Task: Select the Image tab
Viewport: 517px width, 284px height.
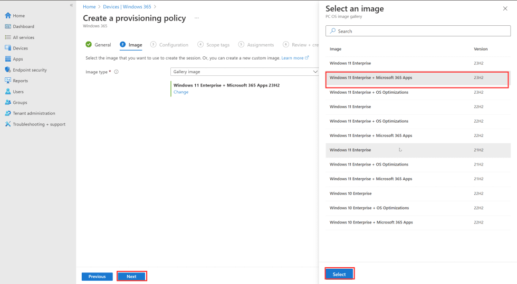Action: [131, 45]
